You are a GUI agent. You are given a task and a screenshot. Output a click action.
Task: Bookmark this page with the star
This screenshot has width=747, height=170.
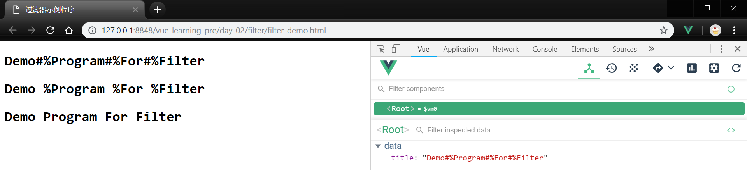coord(663,30)
